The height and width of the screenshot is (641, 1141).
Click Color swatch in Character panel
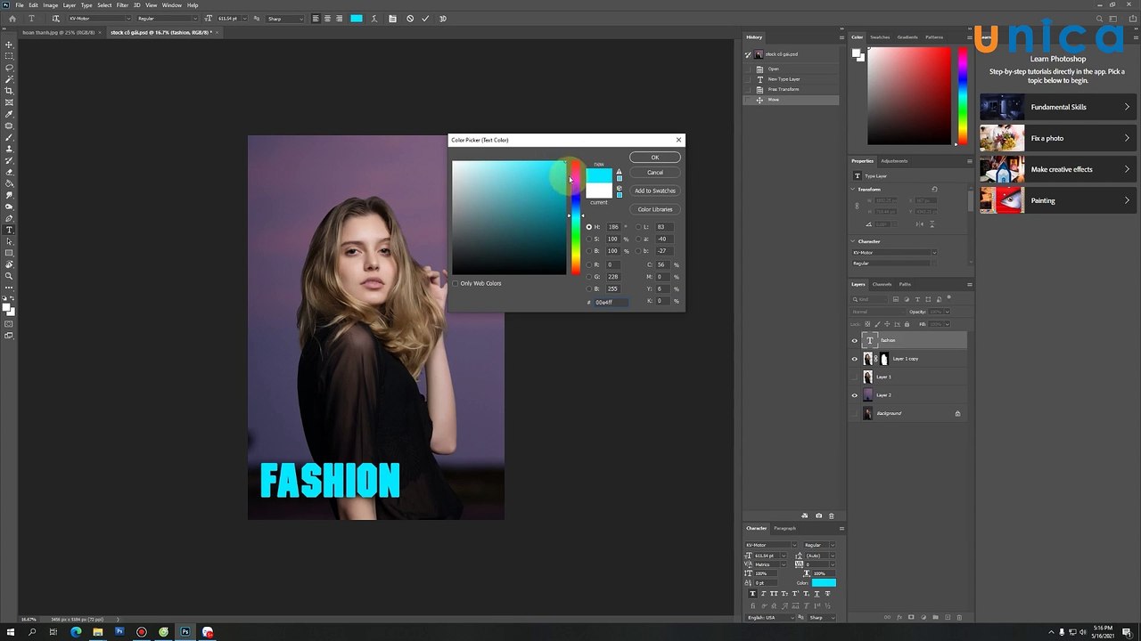[824, 583]
